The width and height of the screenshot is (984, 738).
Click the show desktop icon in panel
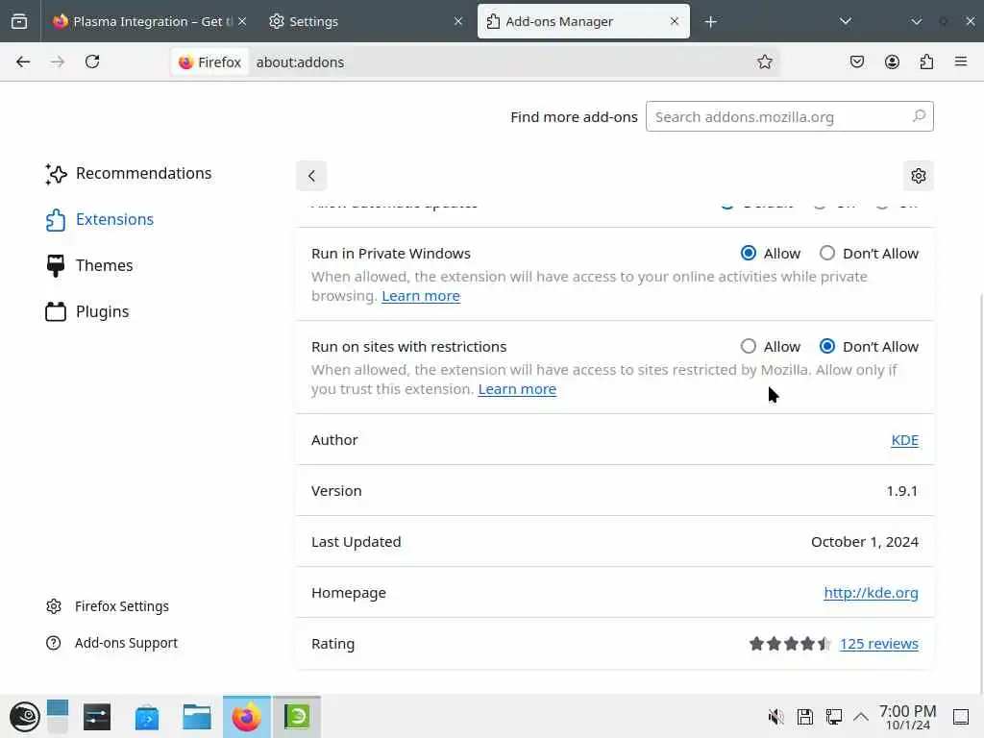[961, 717]
